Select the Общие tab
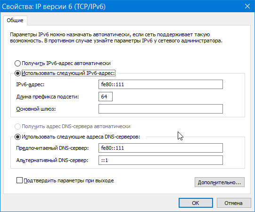 (x=15, y=20)
